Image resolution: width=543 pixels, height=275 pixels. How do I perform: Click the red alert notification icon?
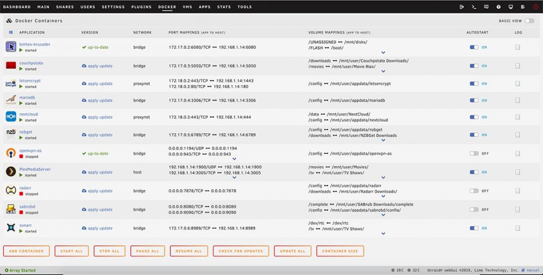tap(536, 7)
